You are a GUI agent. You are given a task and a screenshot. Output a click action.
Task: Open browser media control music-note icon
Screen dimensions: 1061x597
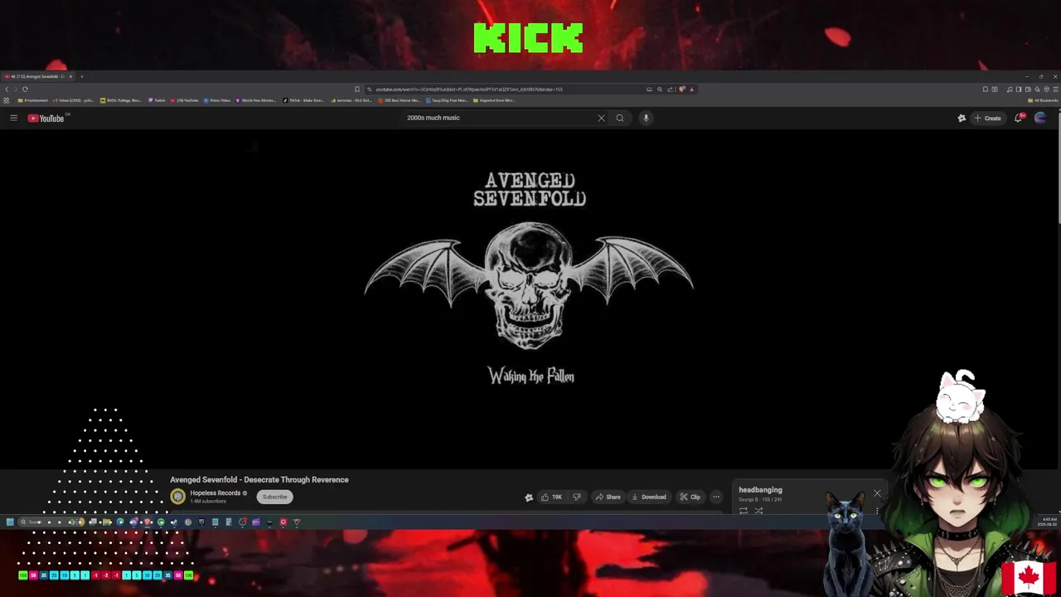click(x=1010, y=89)
